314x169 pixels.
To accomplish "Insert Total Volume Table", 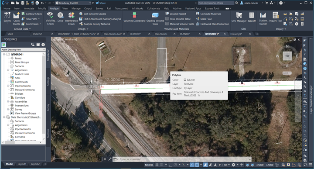I will [x=178, y=19].
